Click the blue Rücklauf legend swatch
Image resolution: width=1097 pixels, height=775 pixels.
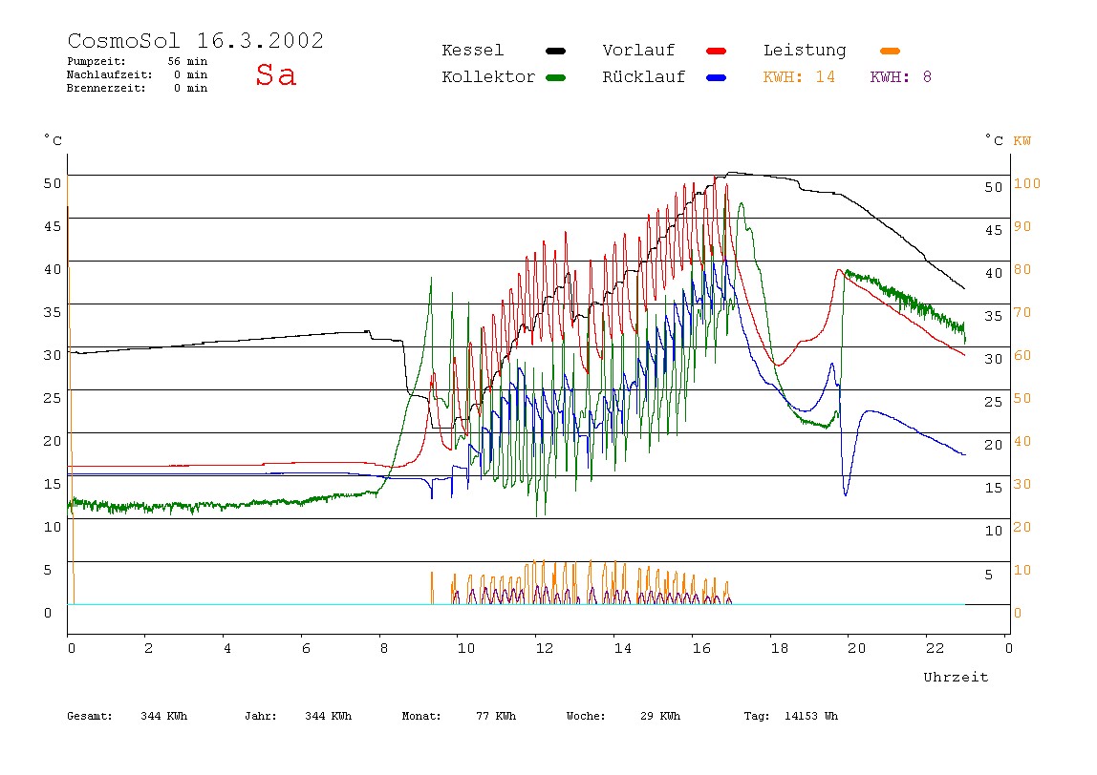(x=716, y=77)
